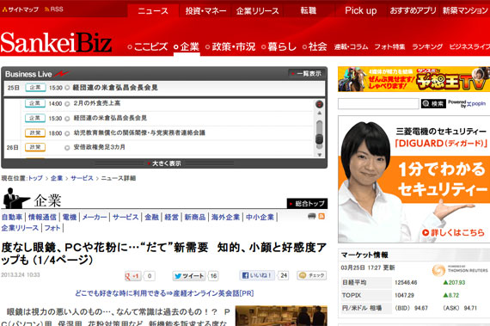
Task: Open the メーカー subcategory
Action: coord(95,218)
